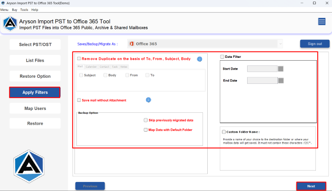Click the Sign out button

click(x=315, y=44)
